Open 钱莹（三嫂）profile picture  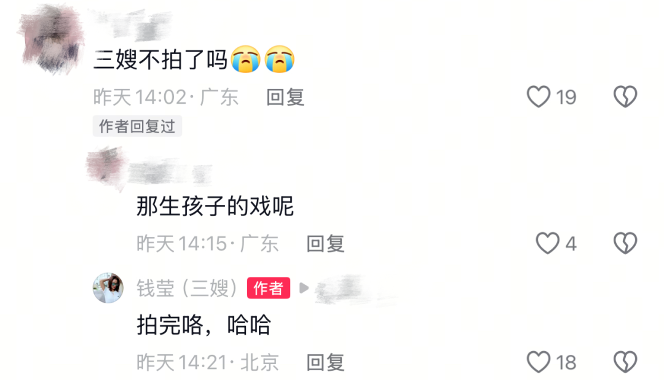[x=108, y=288]
